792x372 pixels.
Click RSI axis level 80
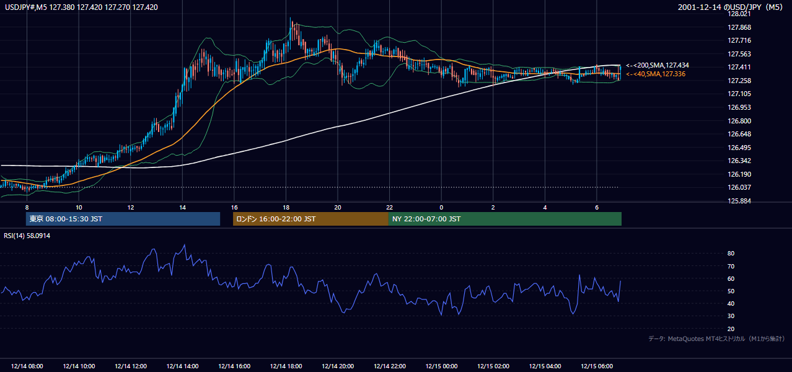(731, 254)
